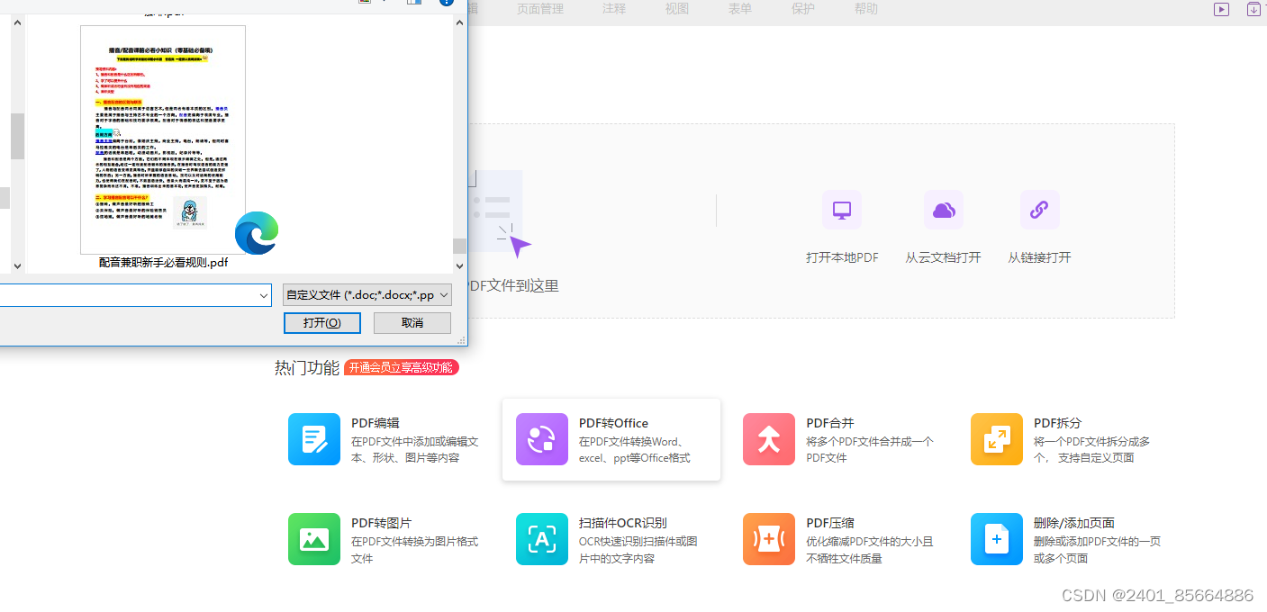
Task: Open the 表单 menu
Action: click(x=740, y=9)
